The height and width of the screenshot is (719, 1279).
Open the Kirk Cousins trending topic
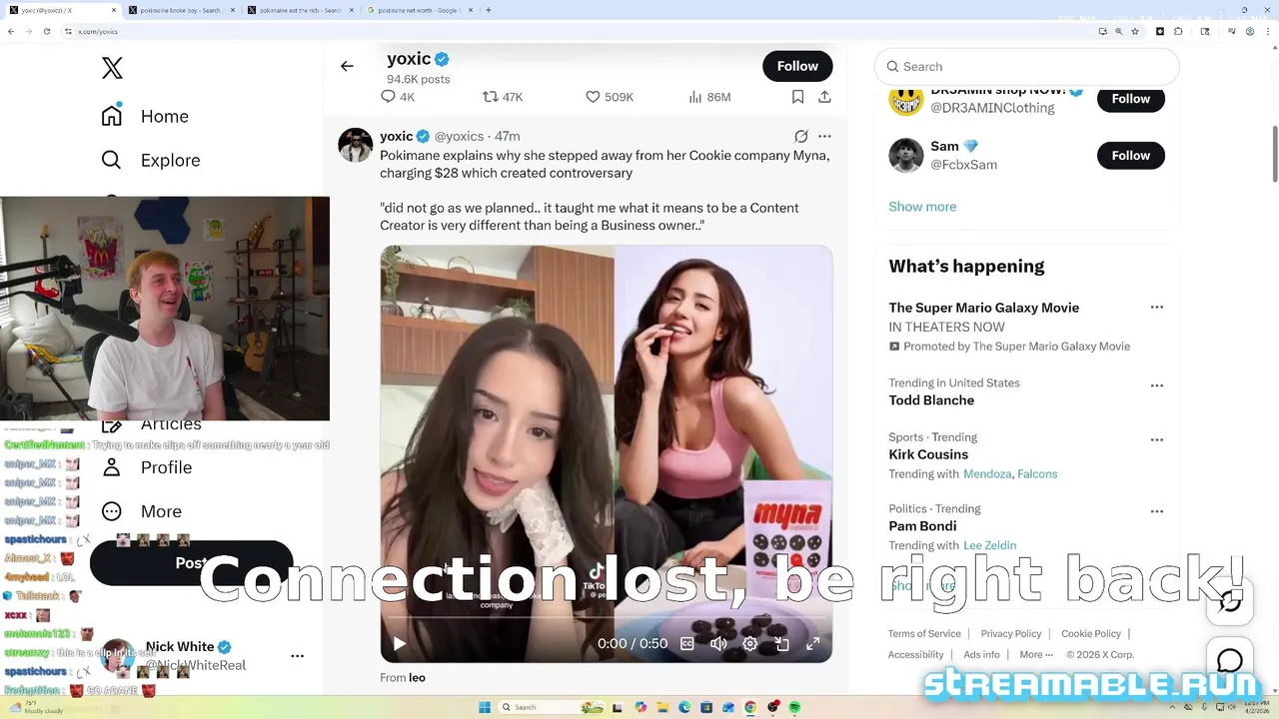pyautogui.click(x=928, y=454)
